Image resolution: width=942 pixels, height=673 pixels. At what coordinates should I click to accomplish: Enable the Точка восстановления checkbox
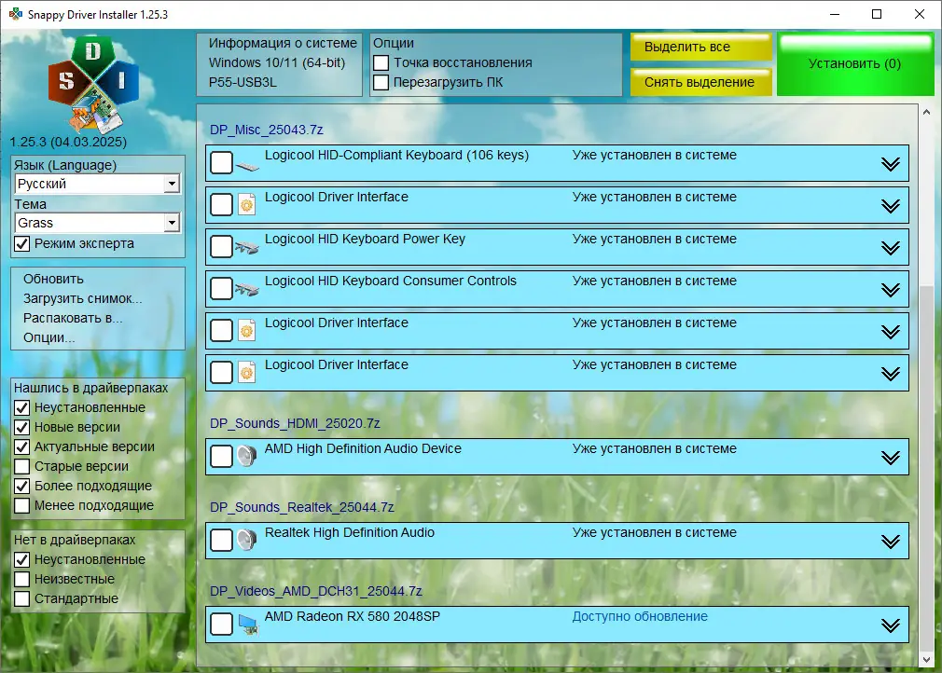click(x=383, y=63)
